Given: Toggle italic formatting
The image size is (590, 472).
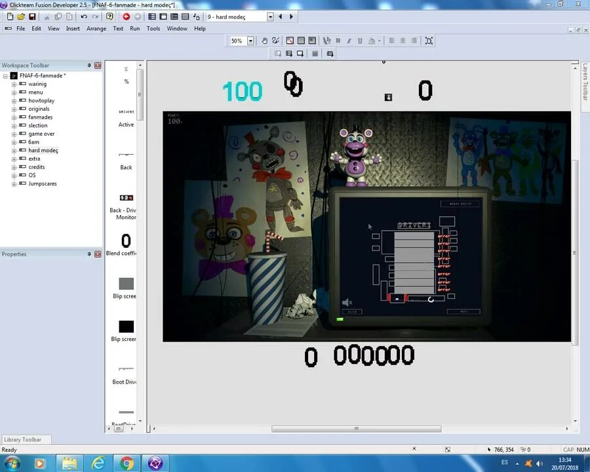Looking at the screenshot, I should (x=349, y=41).
